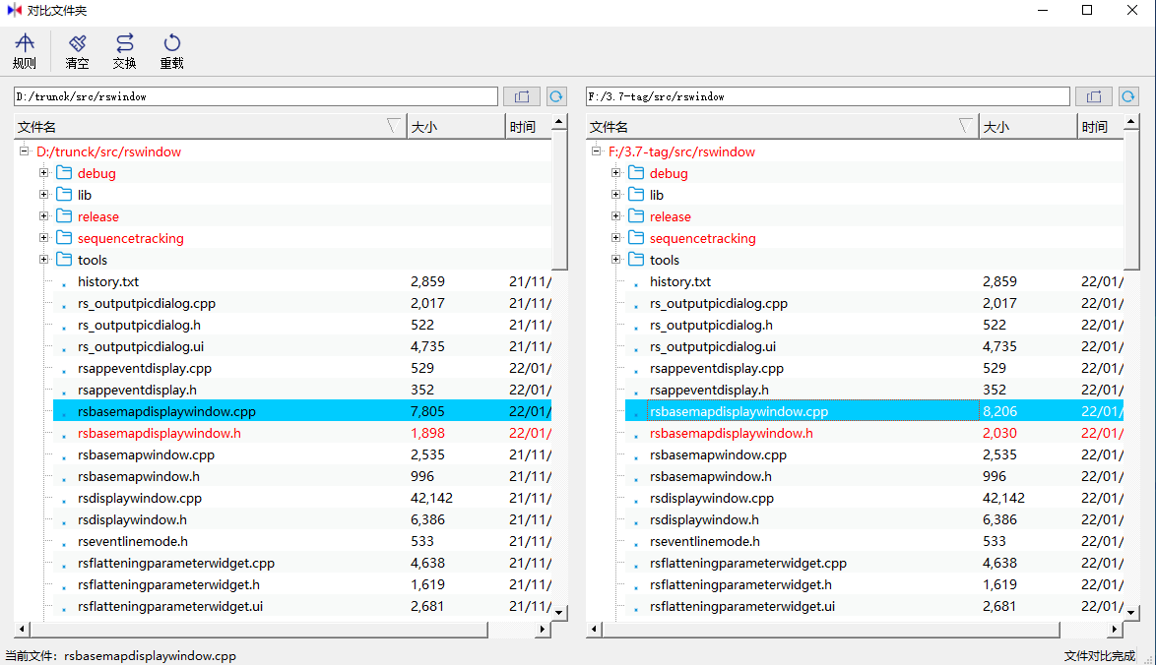
Task: Expand the left pane sequencetracking folder
Action: coord(44,238)
